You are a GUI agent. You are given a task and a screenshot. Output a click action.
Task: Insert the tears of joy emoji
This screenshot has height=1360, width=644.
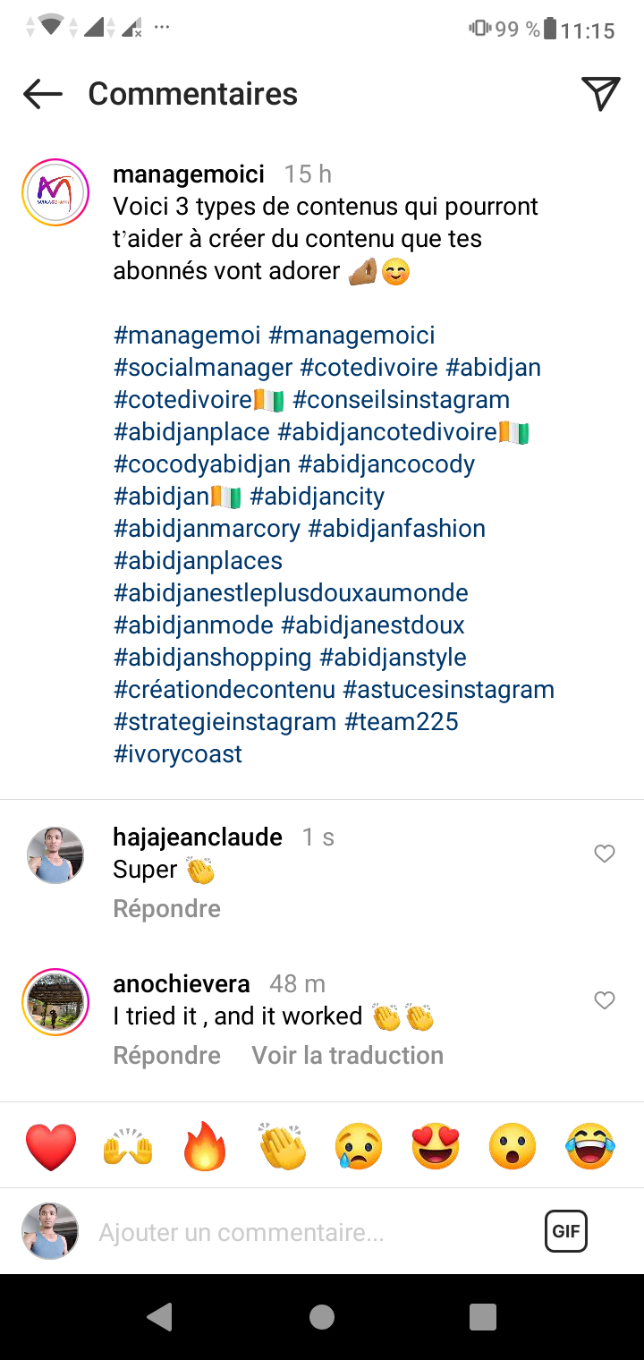click(590, 1146)
